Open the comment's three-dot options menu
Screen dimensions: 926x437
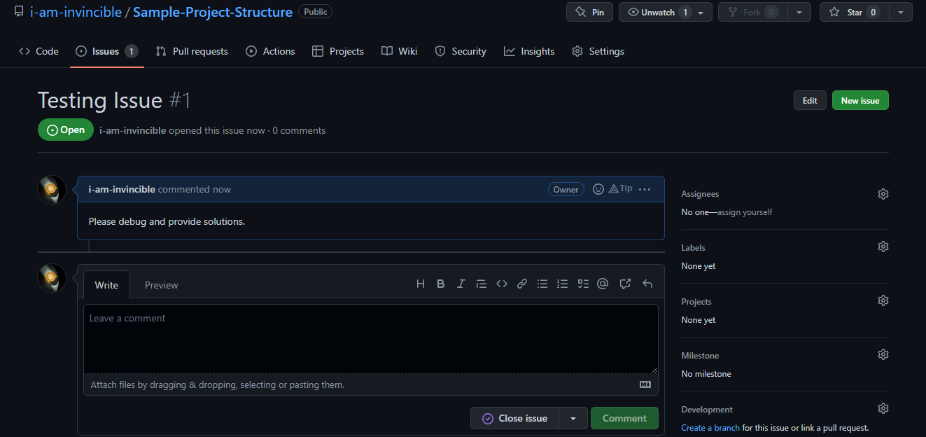645,189
